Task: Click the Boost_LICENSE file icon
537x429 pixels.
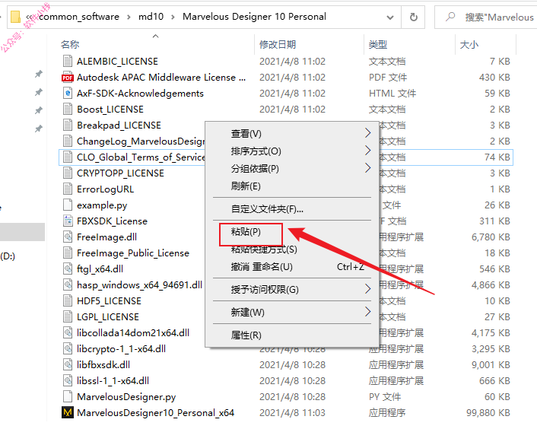Action: [68, 110]
